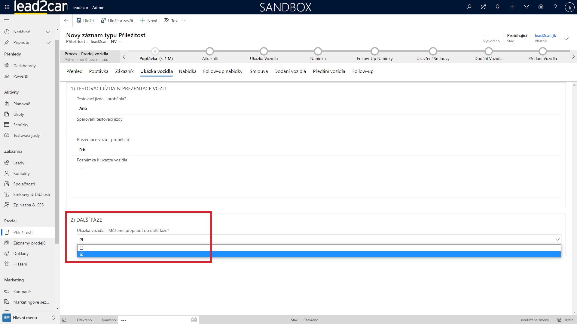577x324 pixels.
Task: Expand the Tok dropdown chevron
Action: pyautogui.click(x=184, y=21)
